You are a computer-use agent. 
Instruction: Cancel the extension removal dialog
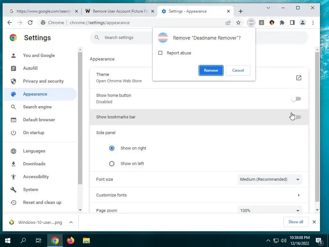238,70
